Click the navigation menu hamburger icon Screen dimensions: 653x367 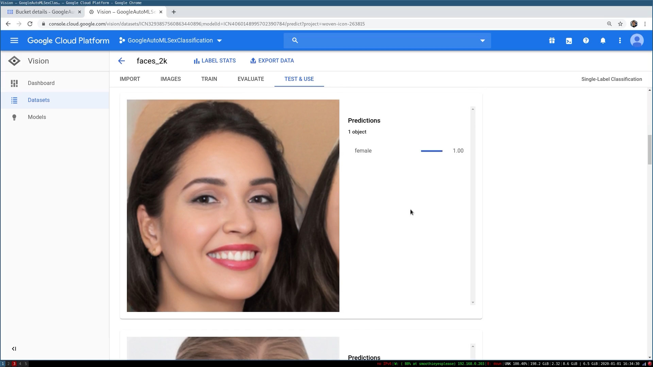[14, 40]
